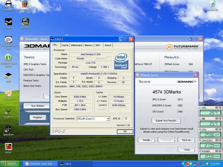Close the MB temperature sensor widget

220,118
